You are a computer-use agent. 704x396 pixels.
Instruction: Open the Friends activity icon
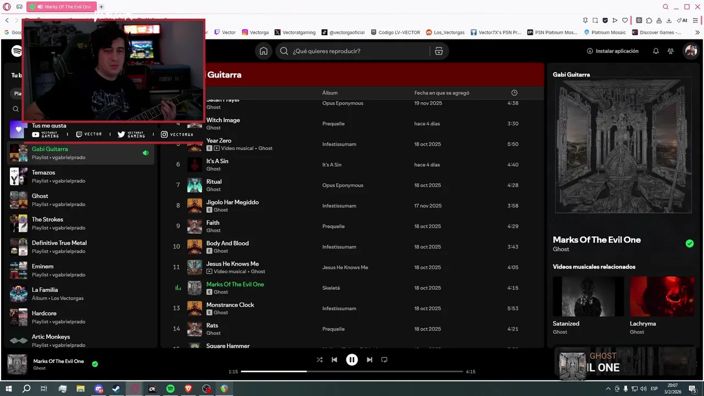point(670,51)
